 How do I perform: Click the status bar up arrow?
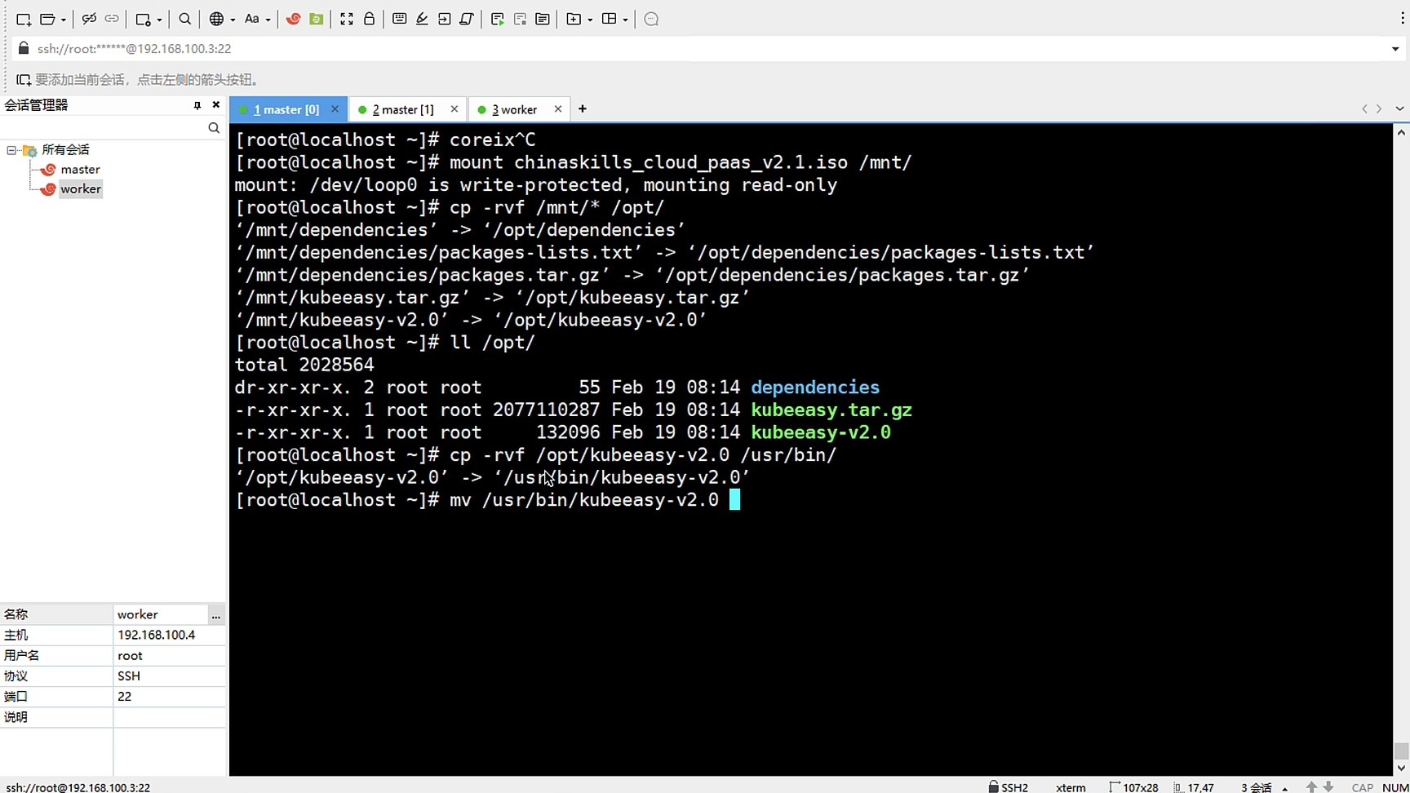(x=1311, y=787)
